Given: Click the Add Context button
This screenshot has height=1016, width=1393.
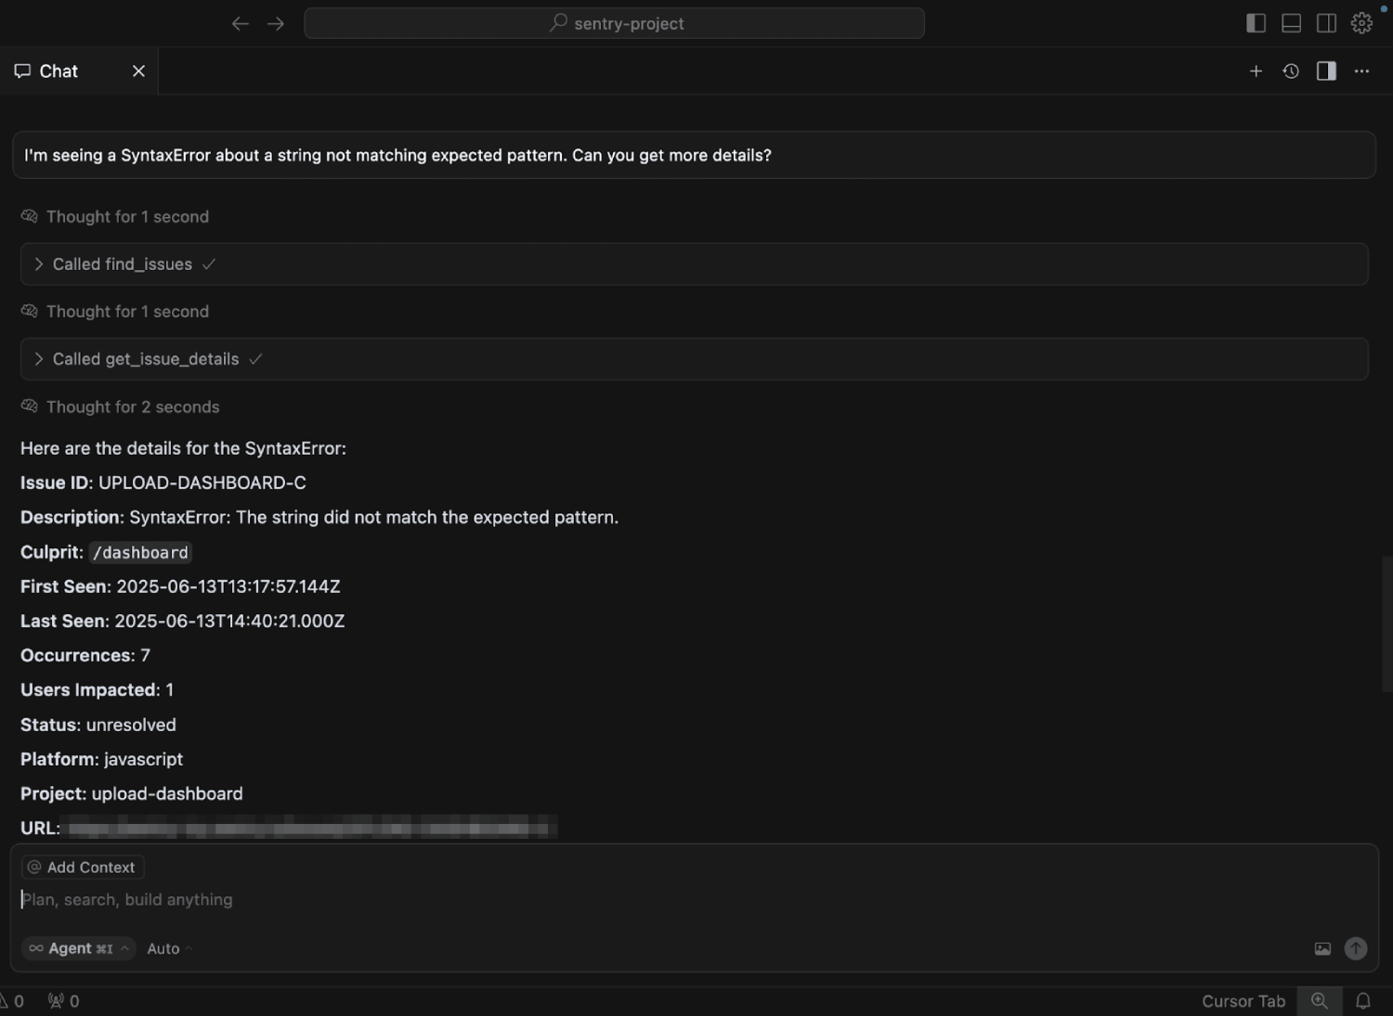Looking at the screenshot, I should (x=82, y=867).
